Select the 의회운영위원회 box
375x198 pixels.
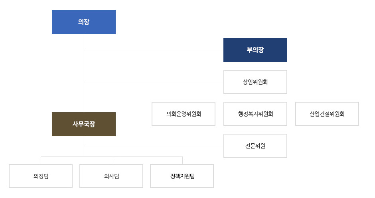(184, 114)
